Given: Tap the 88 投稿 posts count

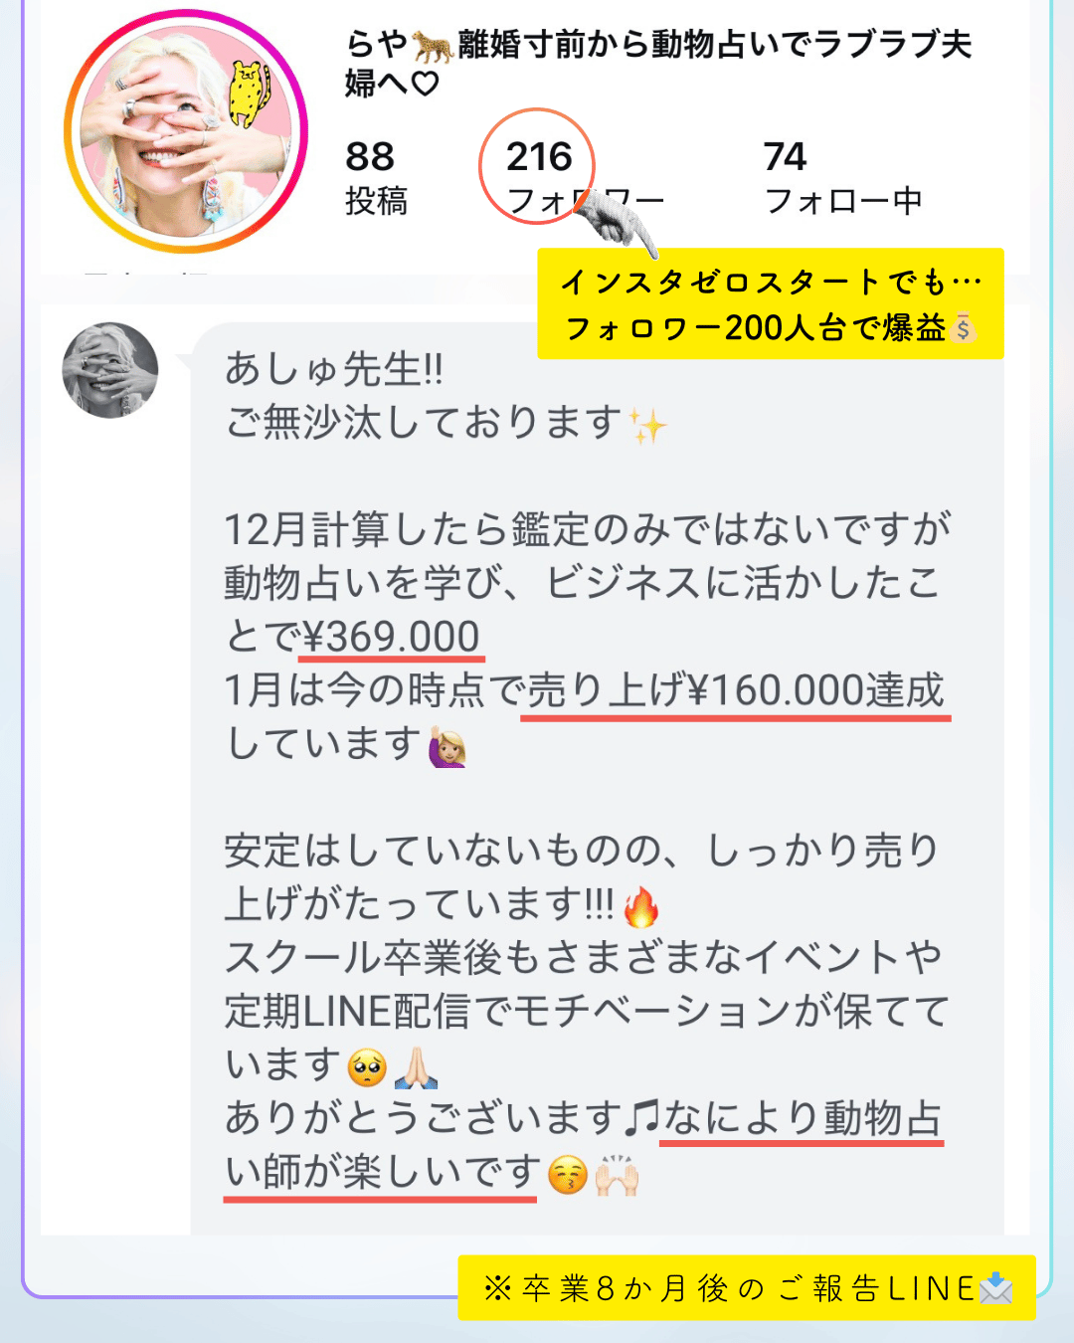Looking at the screenshot, I should point(376,177).
